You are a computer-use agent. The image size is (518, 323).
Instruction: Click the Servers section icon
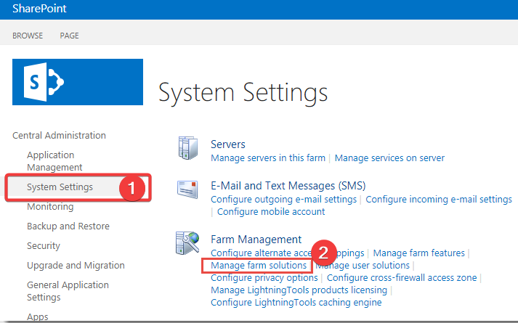pos(188,147)
